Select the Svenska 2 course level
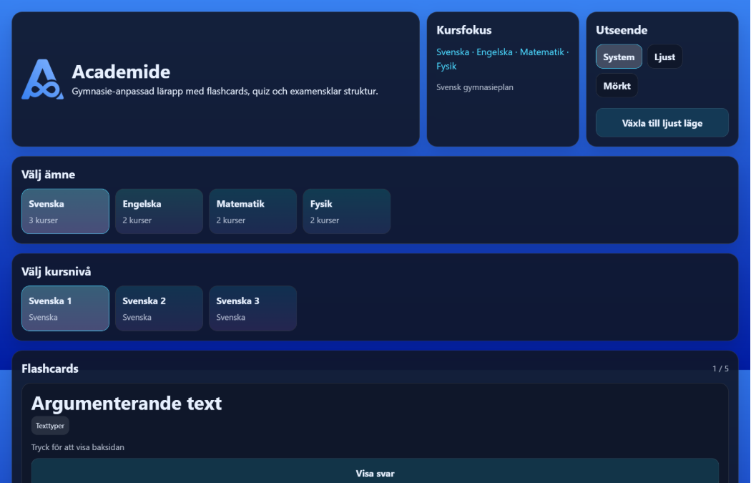This screenshot has height=483, width=751. coord(159,308)
